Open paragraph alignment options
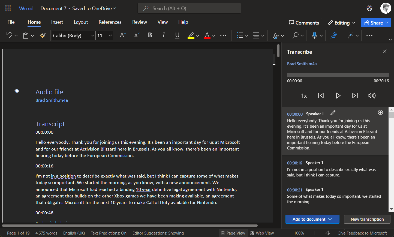Screen dimensions: 394x237 pyautogui.click(x=256, y=35)
